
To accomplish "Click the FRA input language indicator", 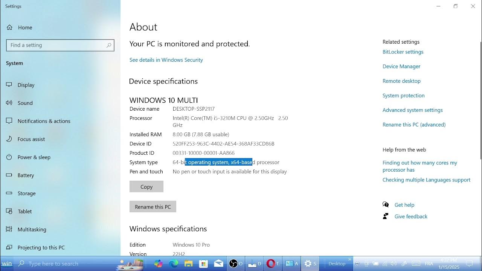I will [429, 264].
